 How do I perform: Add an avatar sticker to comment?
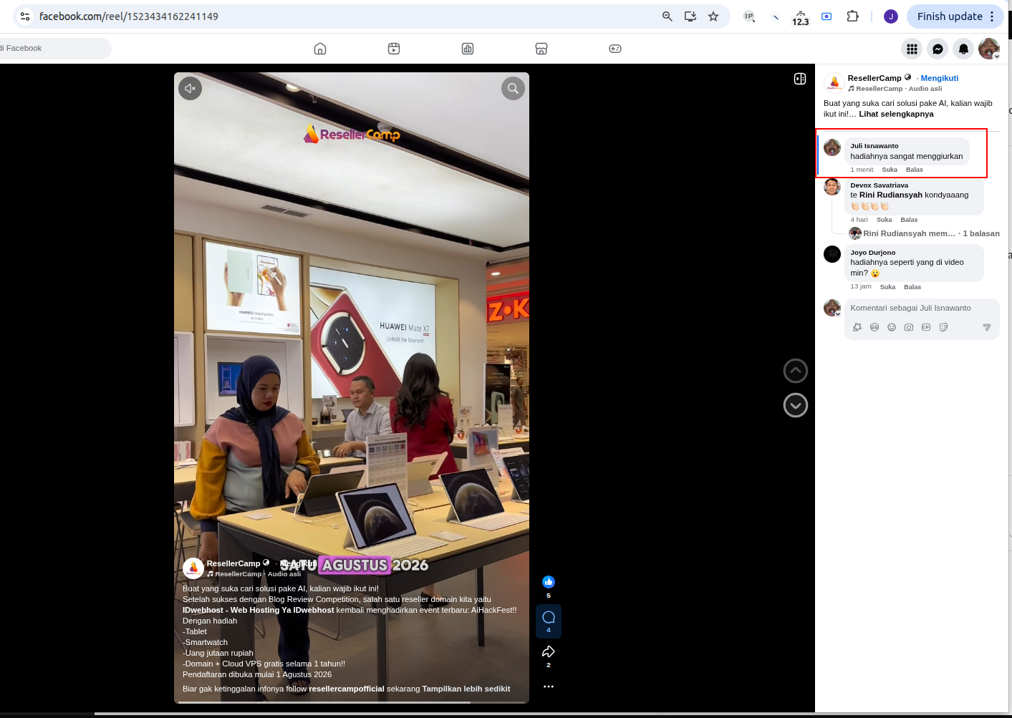pyautogui.click(x=874, y=327)
